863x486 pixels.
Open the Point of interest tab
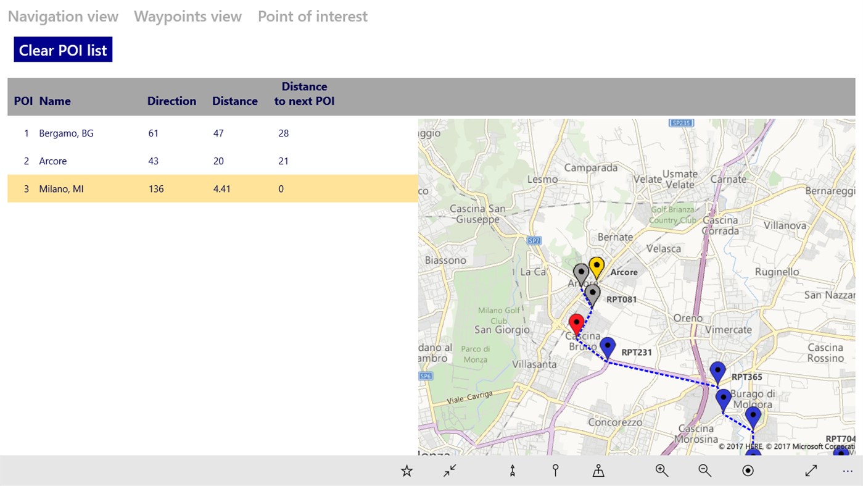tap(313, 15)
